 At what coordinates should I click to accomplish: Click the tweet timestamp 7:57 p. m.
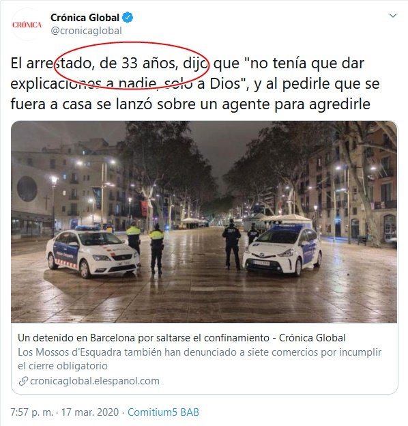[x=32, y=412]
